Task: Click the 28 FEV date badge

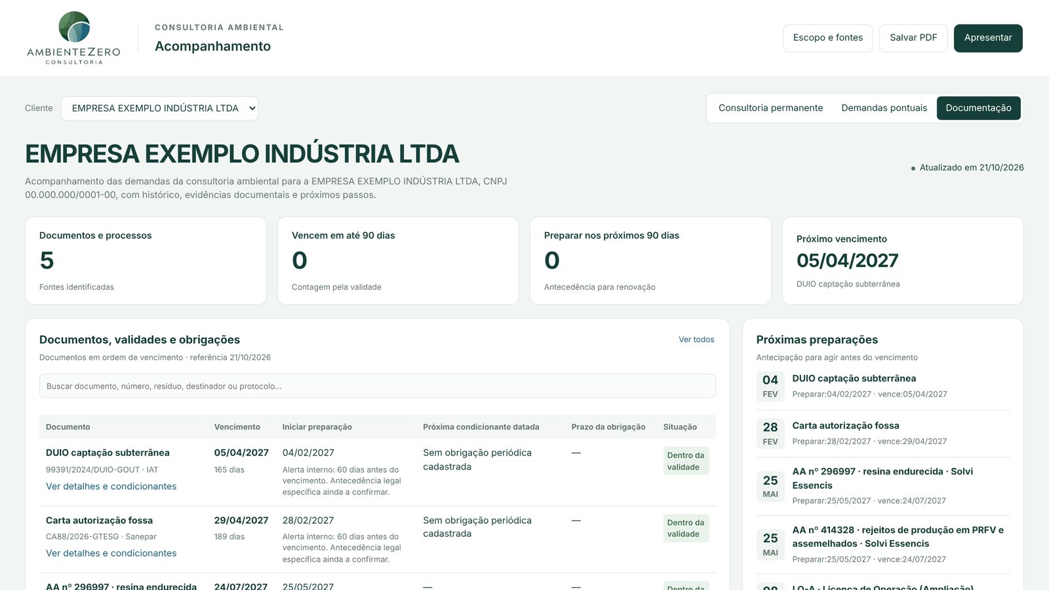Action: [x=770, y=433]
